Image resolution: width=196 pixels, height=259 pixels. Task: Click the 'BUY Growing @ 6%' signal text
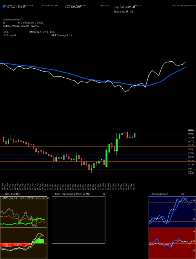tap(62, 35)
